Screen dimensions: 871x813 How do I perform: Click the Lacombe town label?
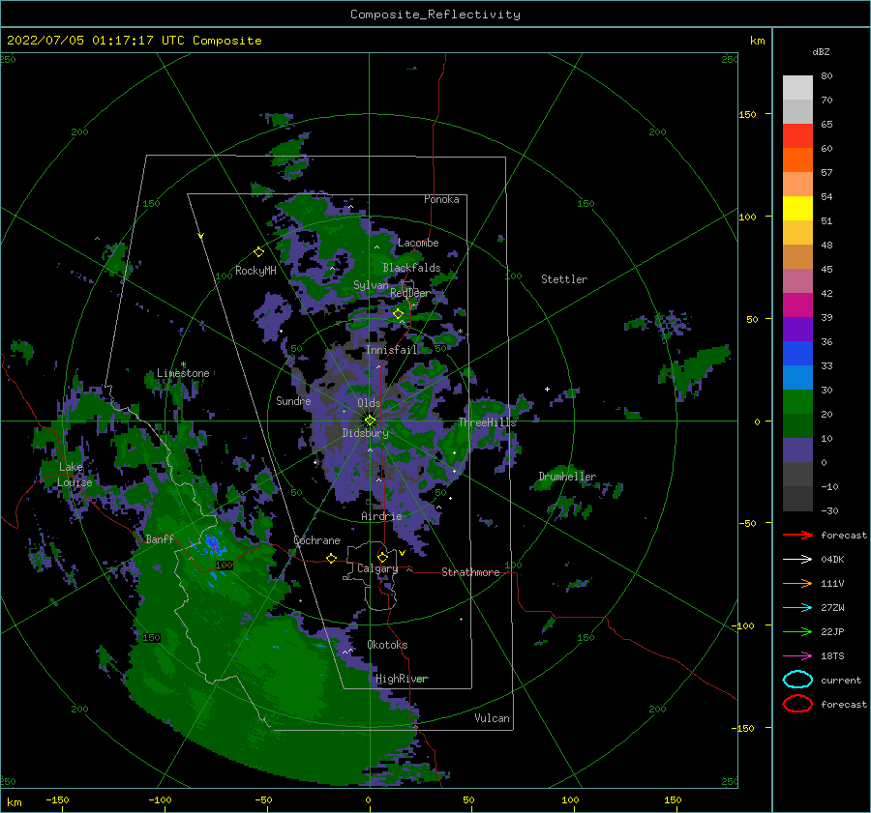pos(418,243)
